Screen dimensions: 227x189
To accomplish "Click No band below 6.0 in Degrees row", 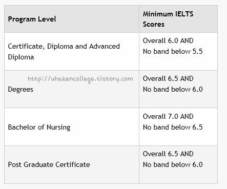I will coord(173,89).
